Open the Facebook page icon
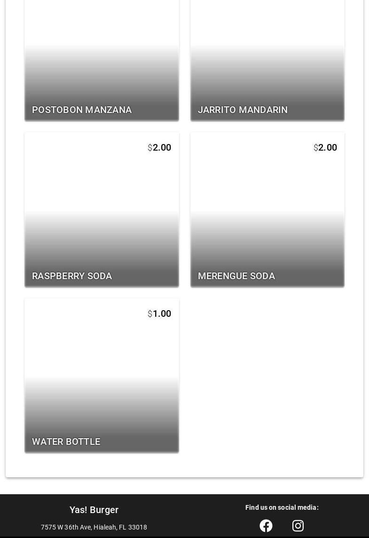This screenshot has height=538, width=369. pyautogui.click(x=266, y=525)
